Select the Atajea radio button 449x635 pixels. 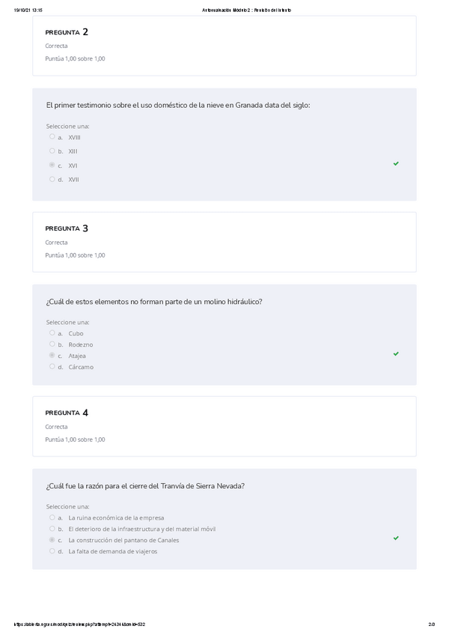52,356
